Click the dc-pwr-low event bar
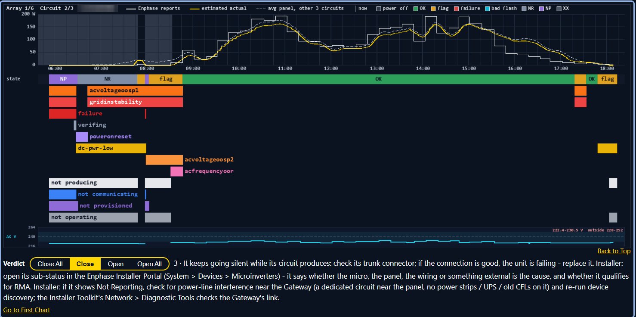 pos(111,148)
